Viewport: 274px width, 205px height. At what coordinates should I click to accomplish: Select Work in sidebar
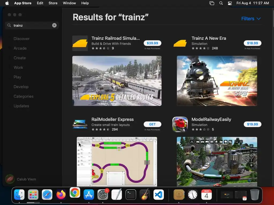tap(18, 68)
